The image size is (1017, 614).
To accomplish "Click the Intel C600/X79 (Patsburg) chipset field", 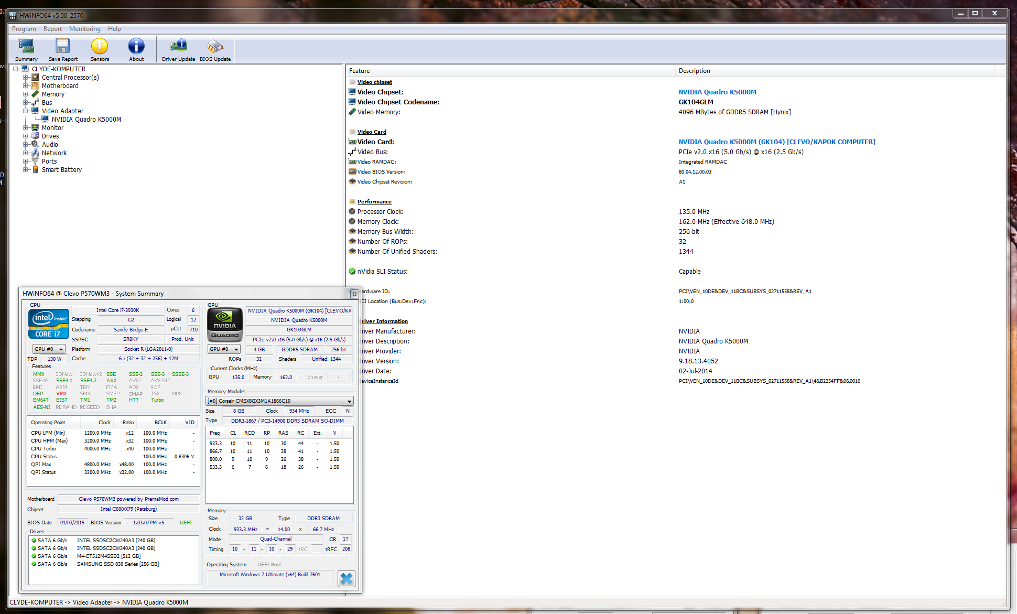I will click(128, 509).
